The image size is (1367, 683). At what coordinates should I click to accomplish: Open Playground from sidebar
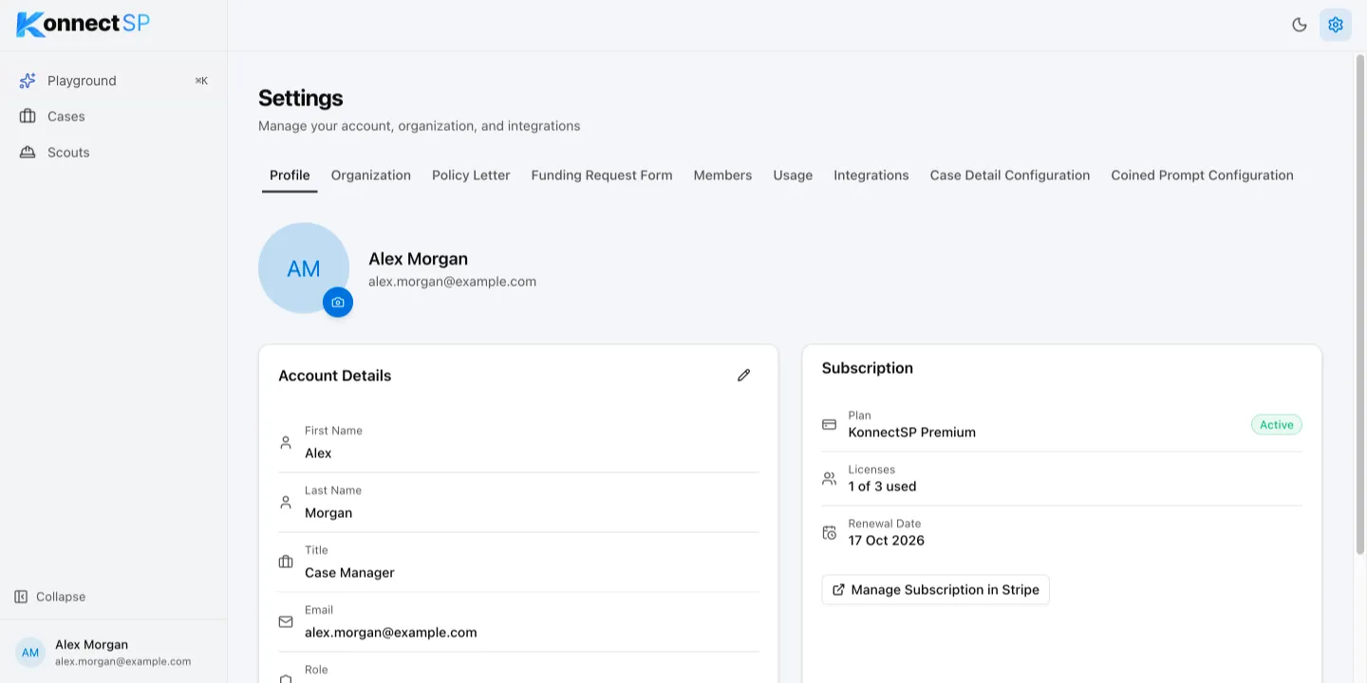[114, 81]
